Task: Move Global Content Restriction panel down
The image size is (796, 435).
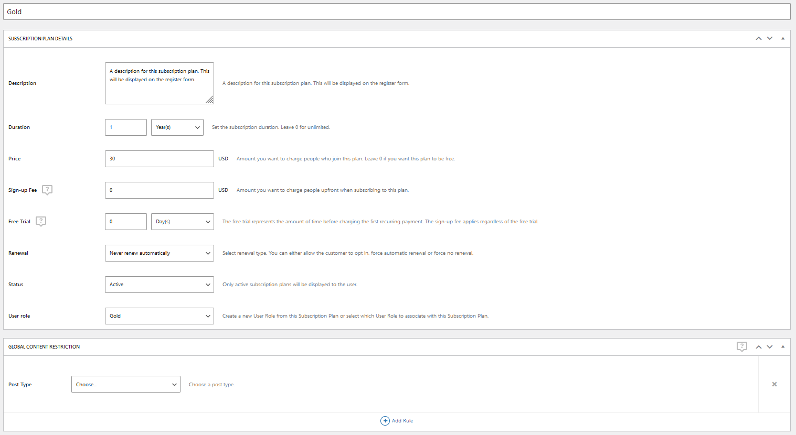Action: click(770, 346)
